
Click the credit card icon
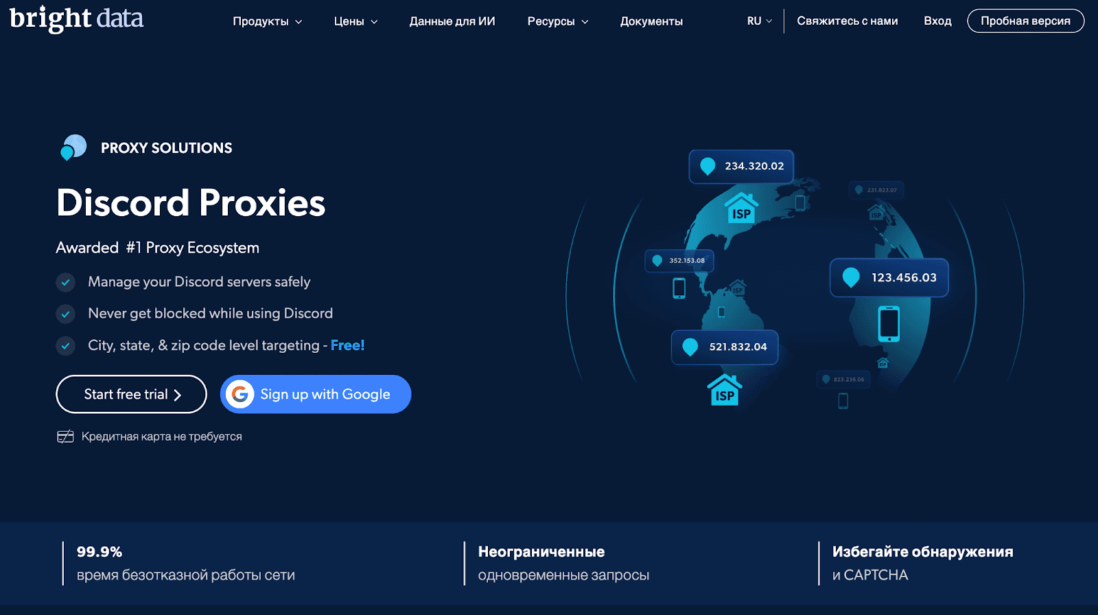(x=65, y=437)
